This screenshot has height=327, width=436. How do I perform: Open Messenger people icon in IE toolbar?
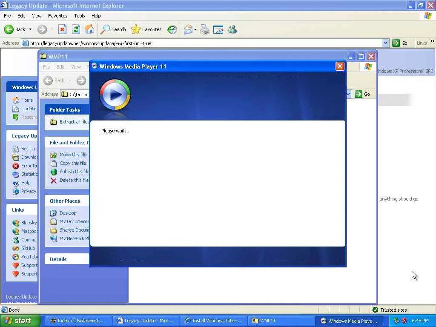(232, 29)
